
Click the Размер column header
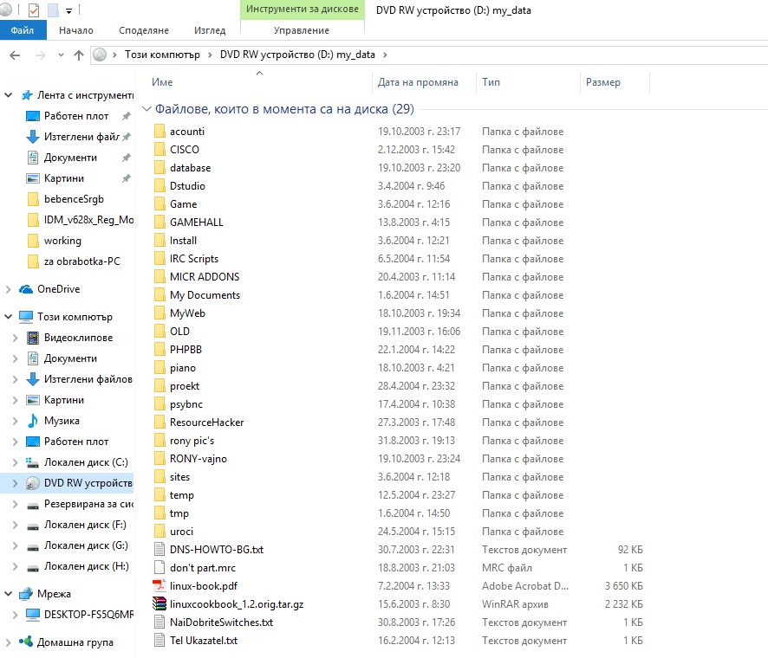coord(603,82)
